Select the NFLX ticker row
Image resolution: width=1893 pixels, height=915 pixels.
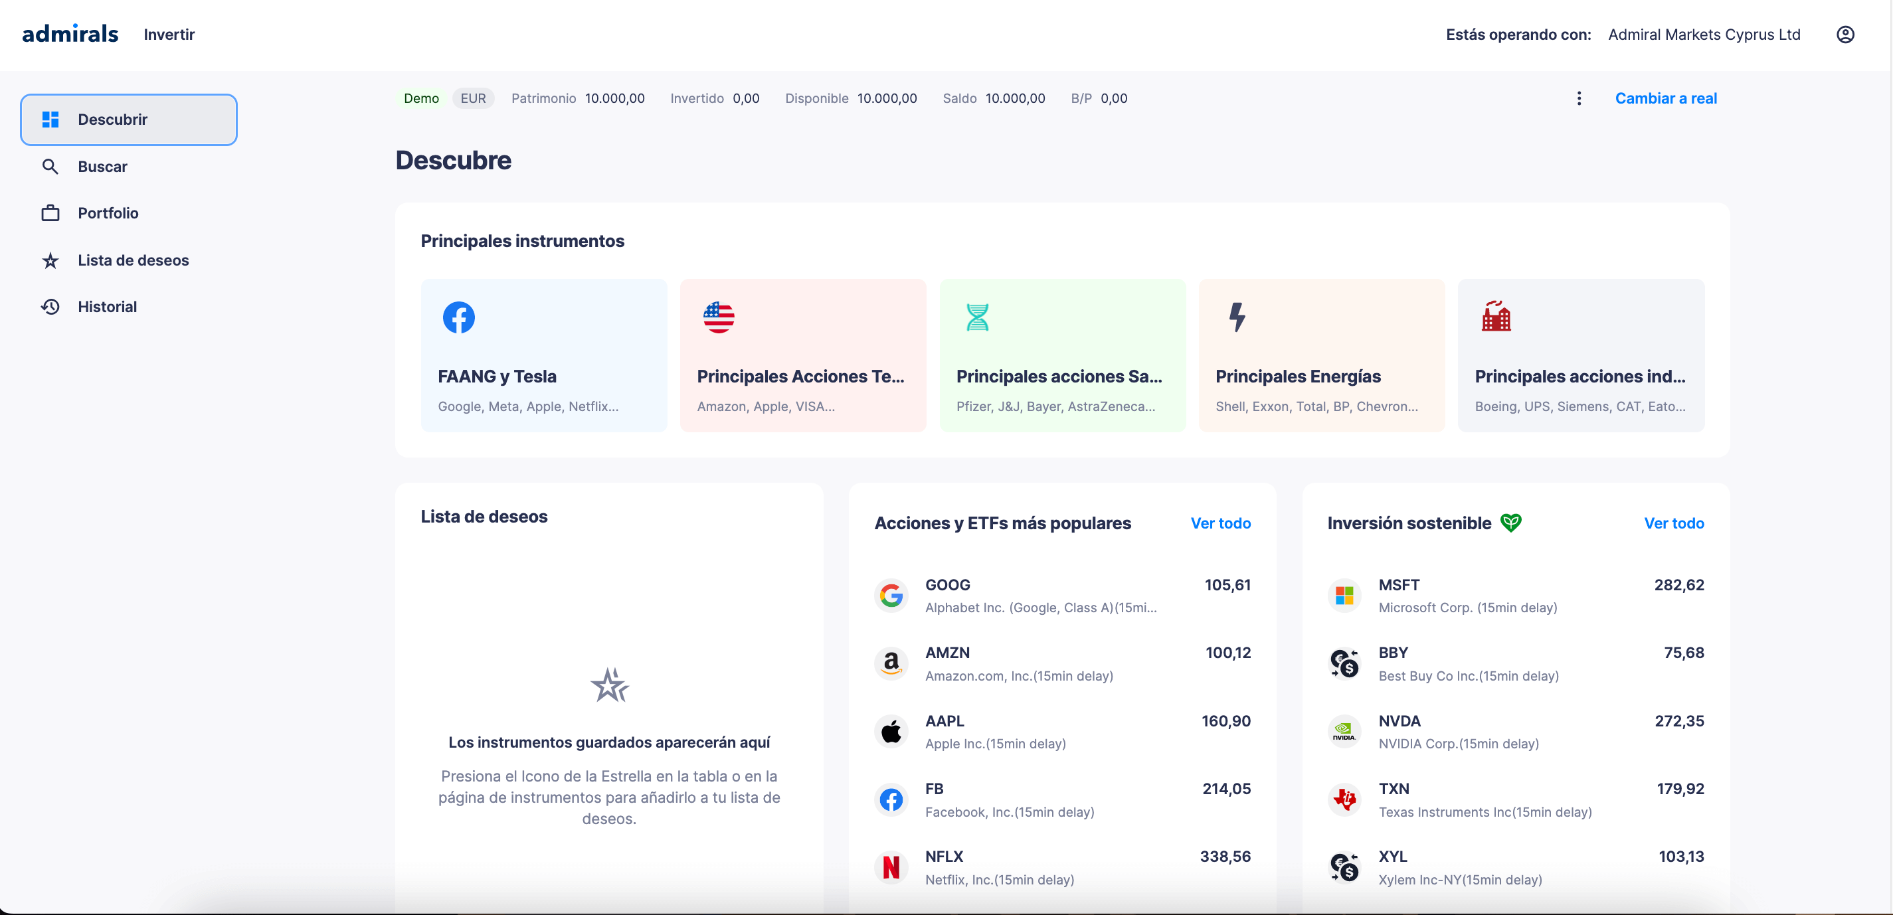[1062, 867]
